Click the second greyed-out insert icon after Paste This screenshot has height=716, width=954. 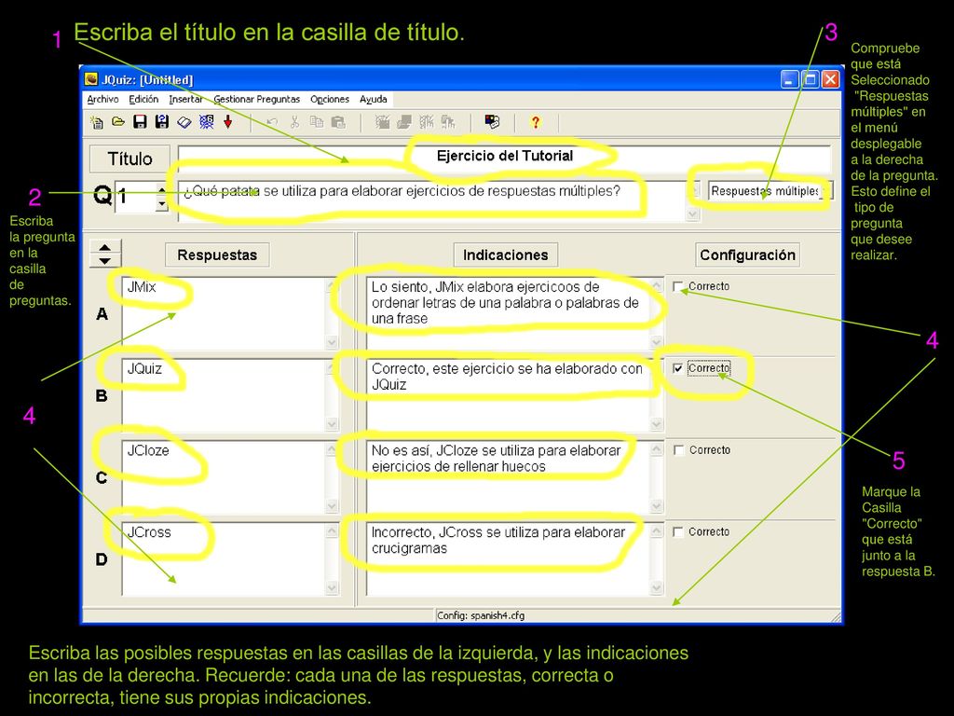404,122
